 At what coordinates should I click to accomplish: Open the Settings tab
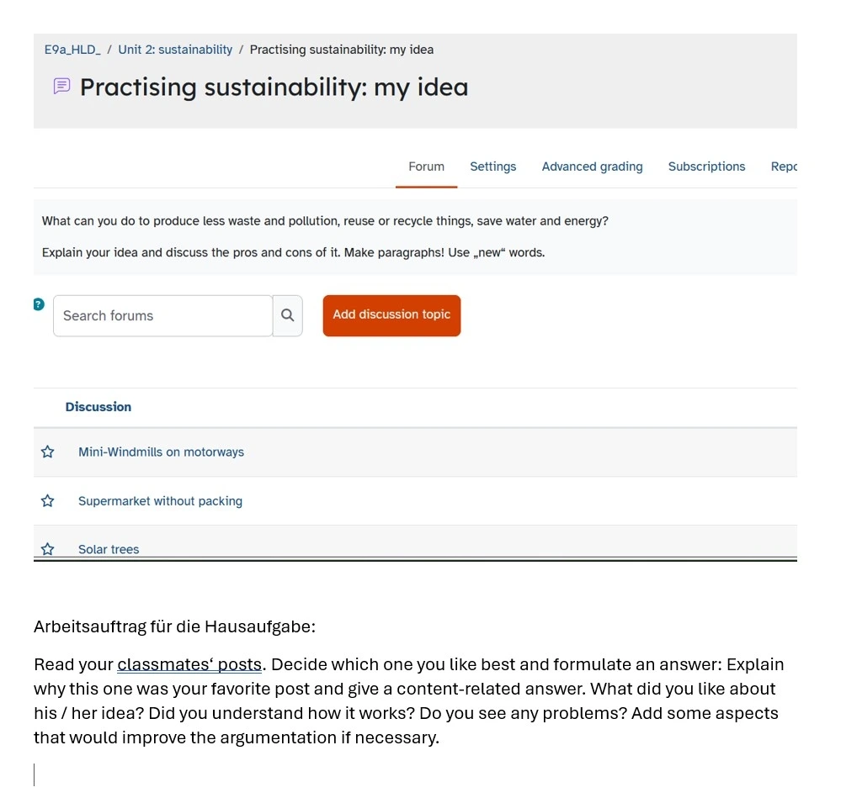coord(492,166)
